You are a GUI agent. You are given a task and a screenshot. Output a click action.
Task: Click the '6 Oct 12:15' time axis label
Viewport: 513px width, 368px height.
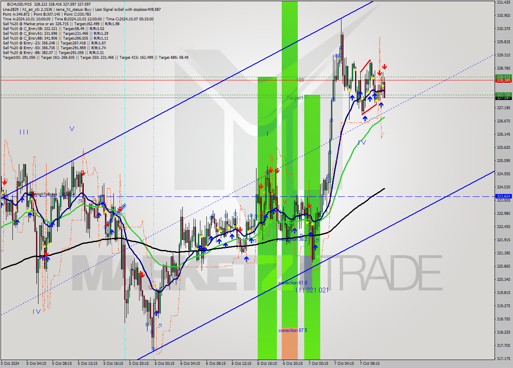tap(241, 364)
